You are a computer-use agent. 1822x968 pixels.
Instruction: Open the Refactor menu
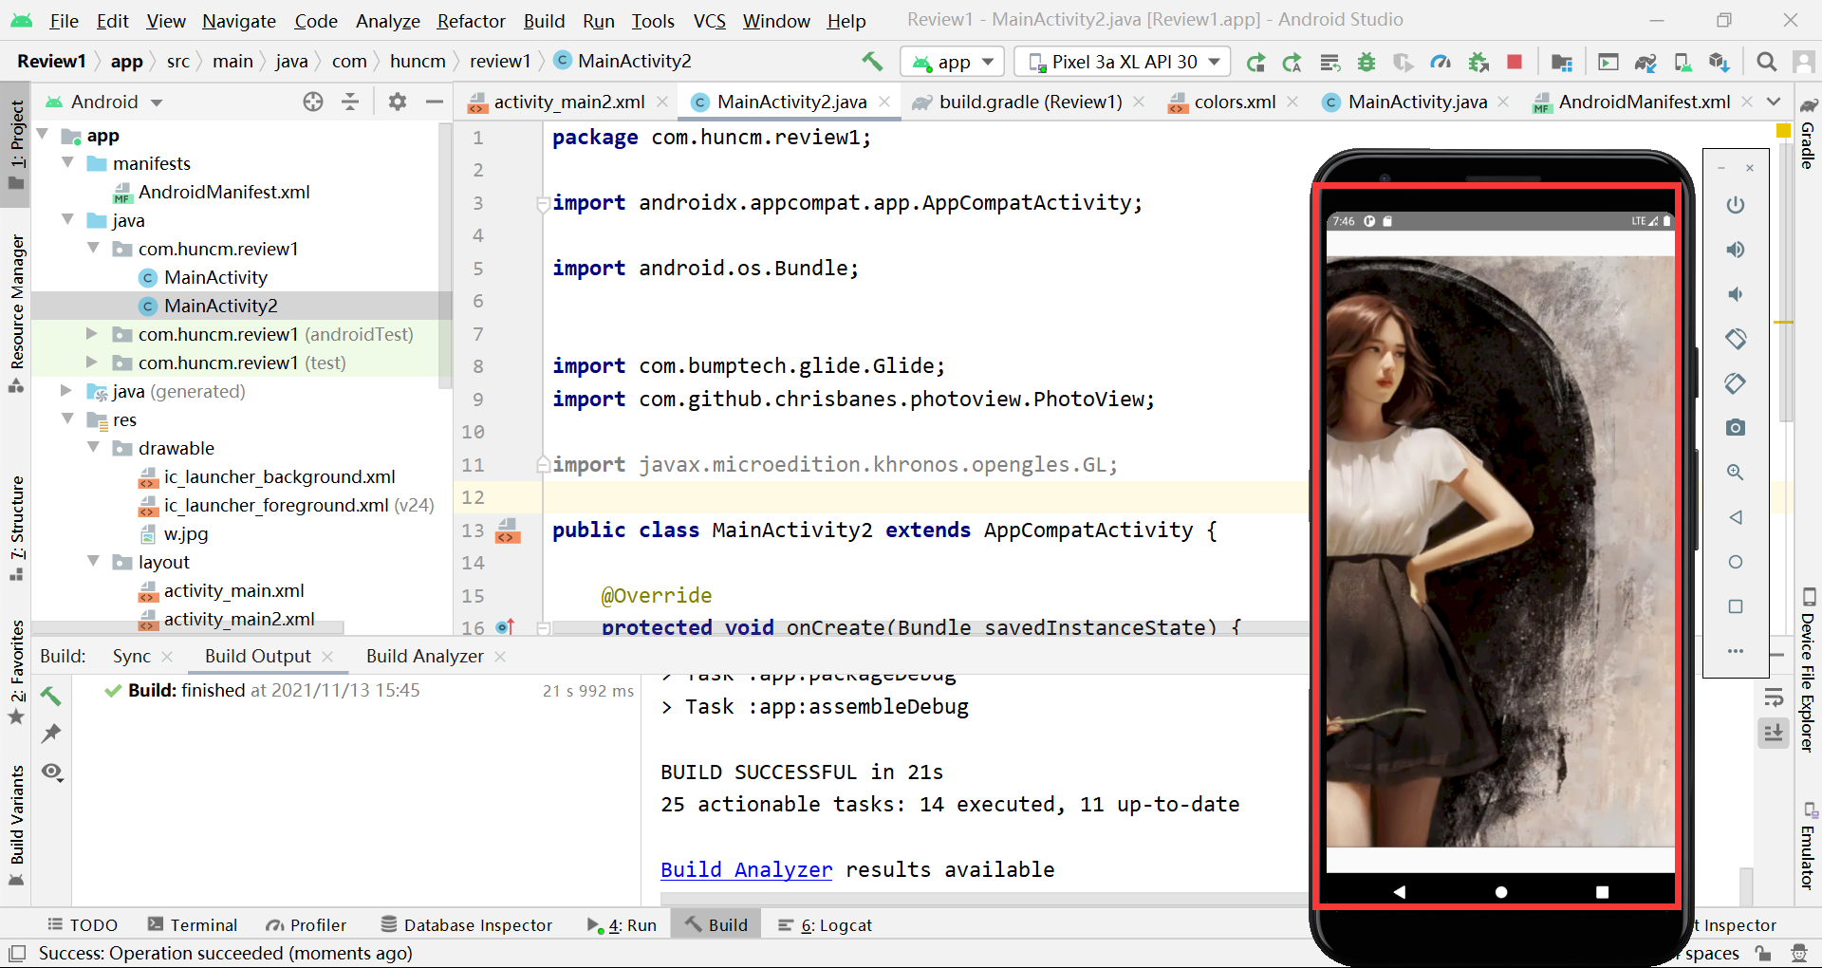pos(471,21)
